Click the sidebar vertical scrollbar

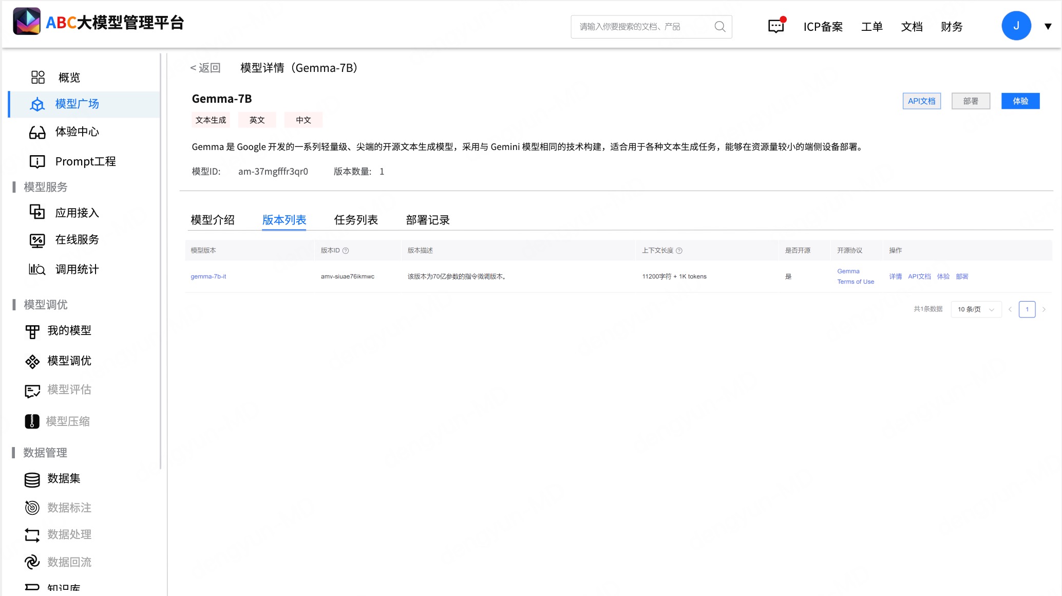coord(160,261)
